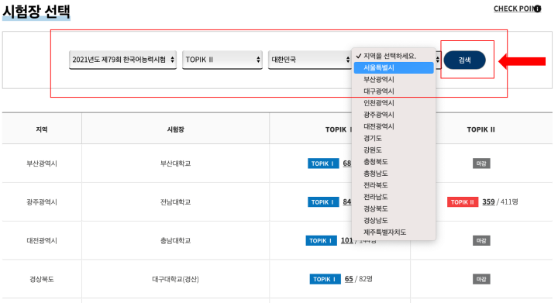Click the 마감 badge in 충남대학교 row

[481, 241]
